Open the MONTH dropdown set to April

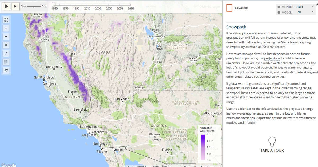point(305,7)
